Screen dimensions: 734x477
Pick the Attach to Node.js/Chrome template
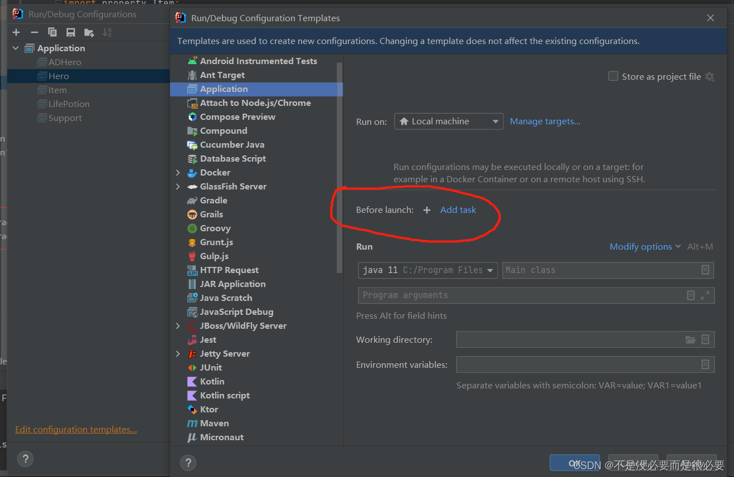pyautogui.click(x=256, y=103)
